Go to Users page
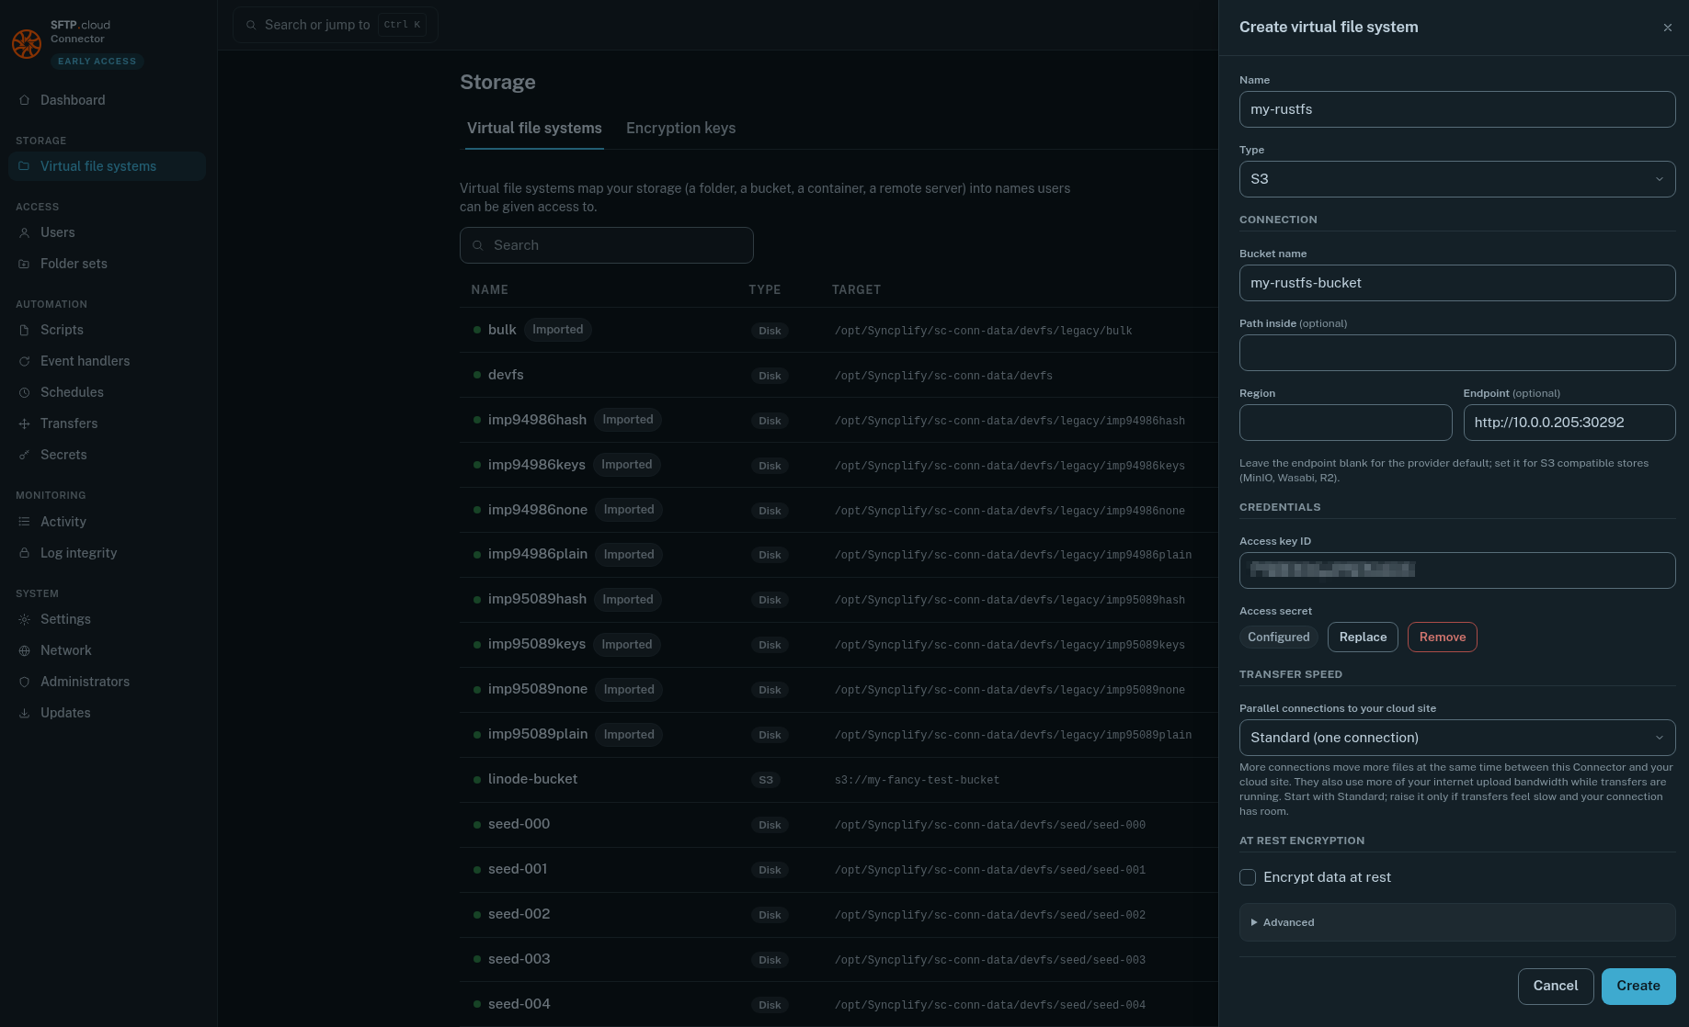The height and width of the screenshot is (1027, 1689). point(107,232)
